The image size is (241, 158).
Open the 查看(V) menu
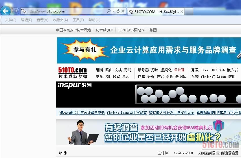click(x=43, y=20)
